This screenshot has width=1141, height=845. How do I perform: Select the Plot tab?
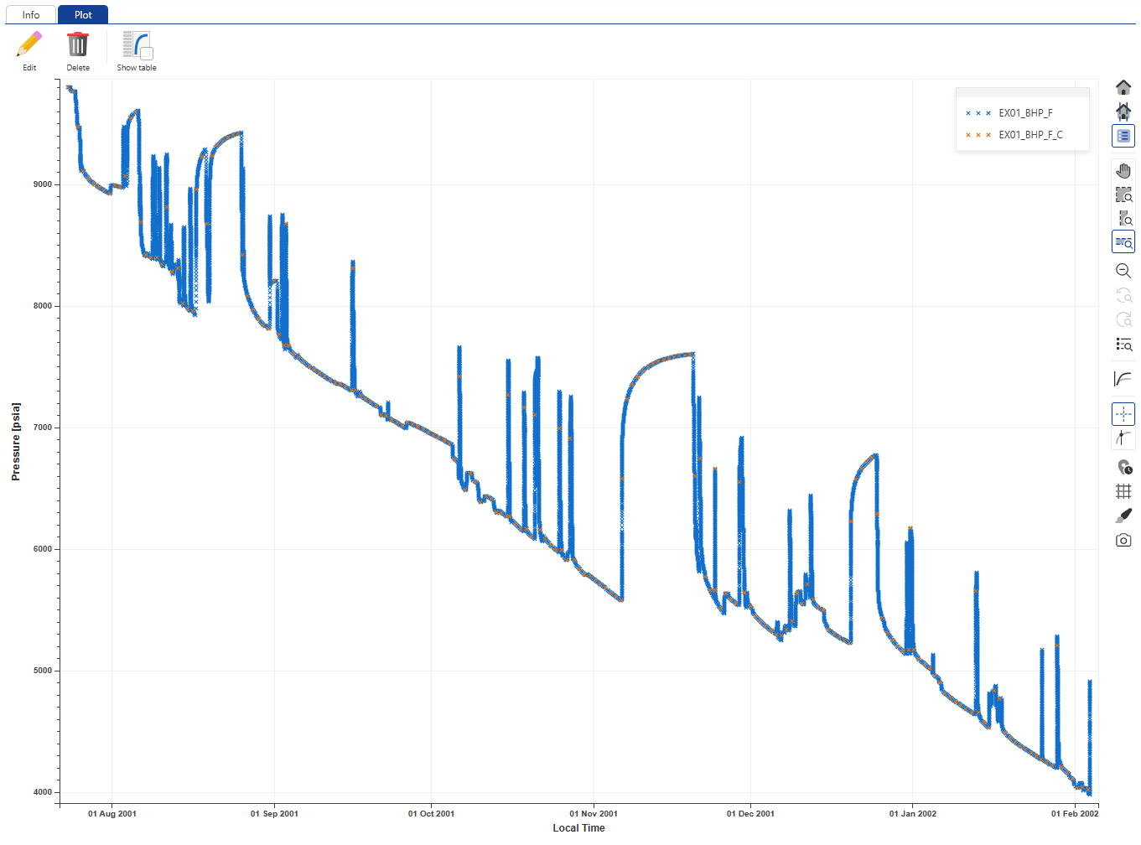point(83,15)
